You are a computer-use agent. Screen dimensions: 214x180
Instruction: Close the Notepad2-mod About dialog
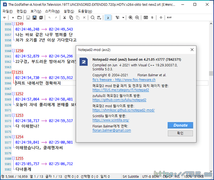pos(192,50)
